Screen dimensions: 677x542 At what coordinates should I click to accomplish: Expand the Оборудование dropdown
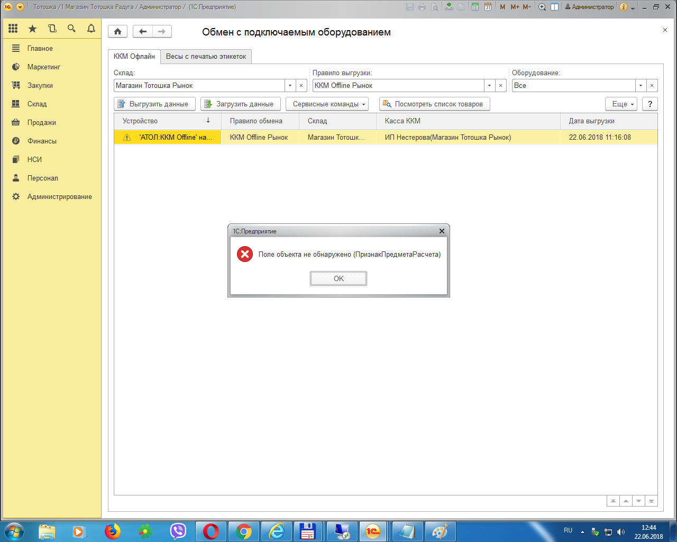click(x=641, y=85)
